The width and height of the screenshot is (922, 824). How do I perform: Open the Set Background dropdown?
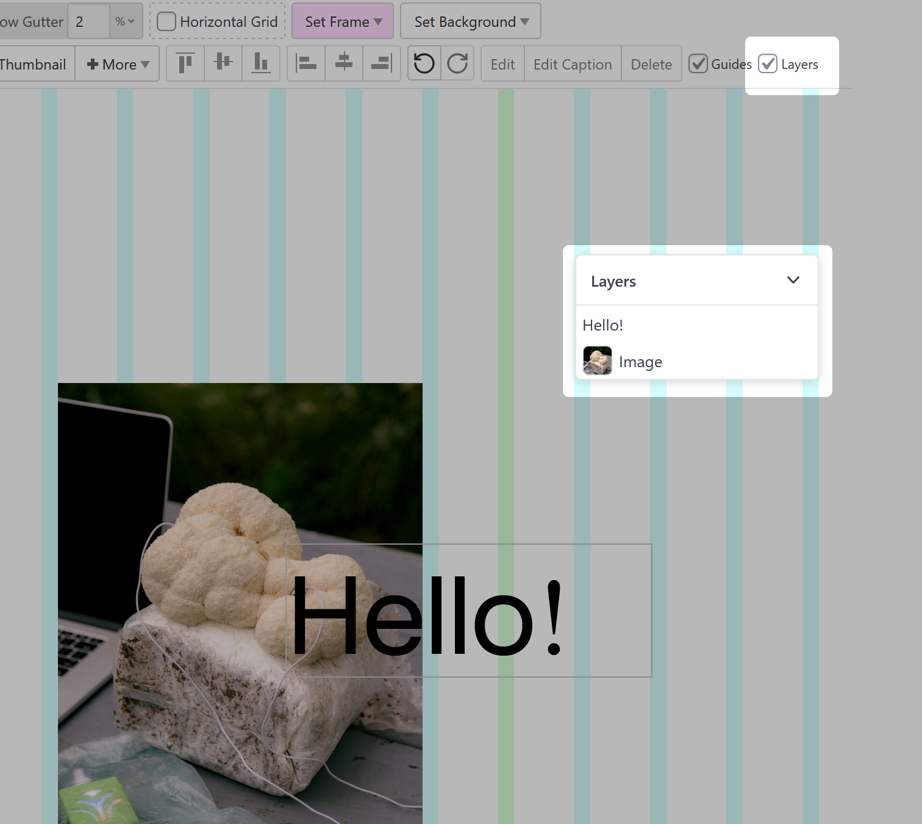(x=471, y=22)
